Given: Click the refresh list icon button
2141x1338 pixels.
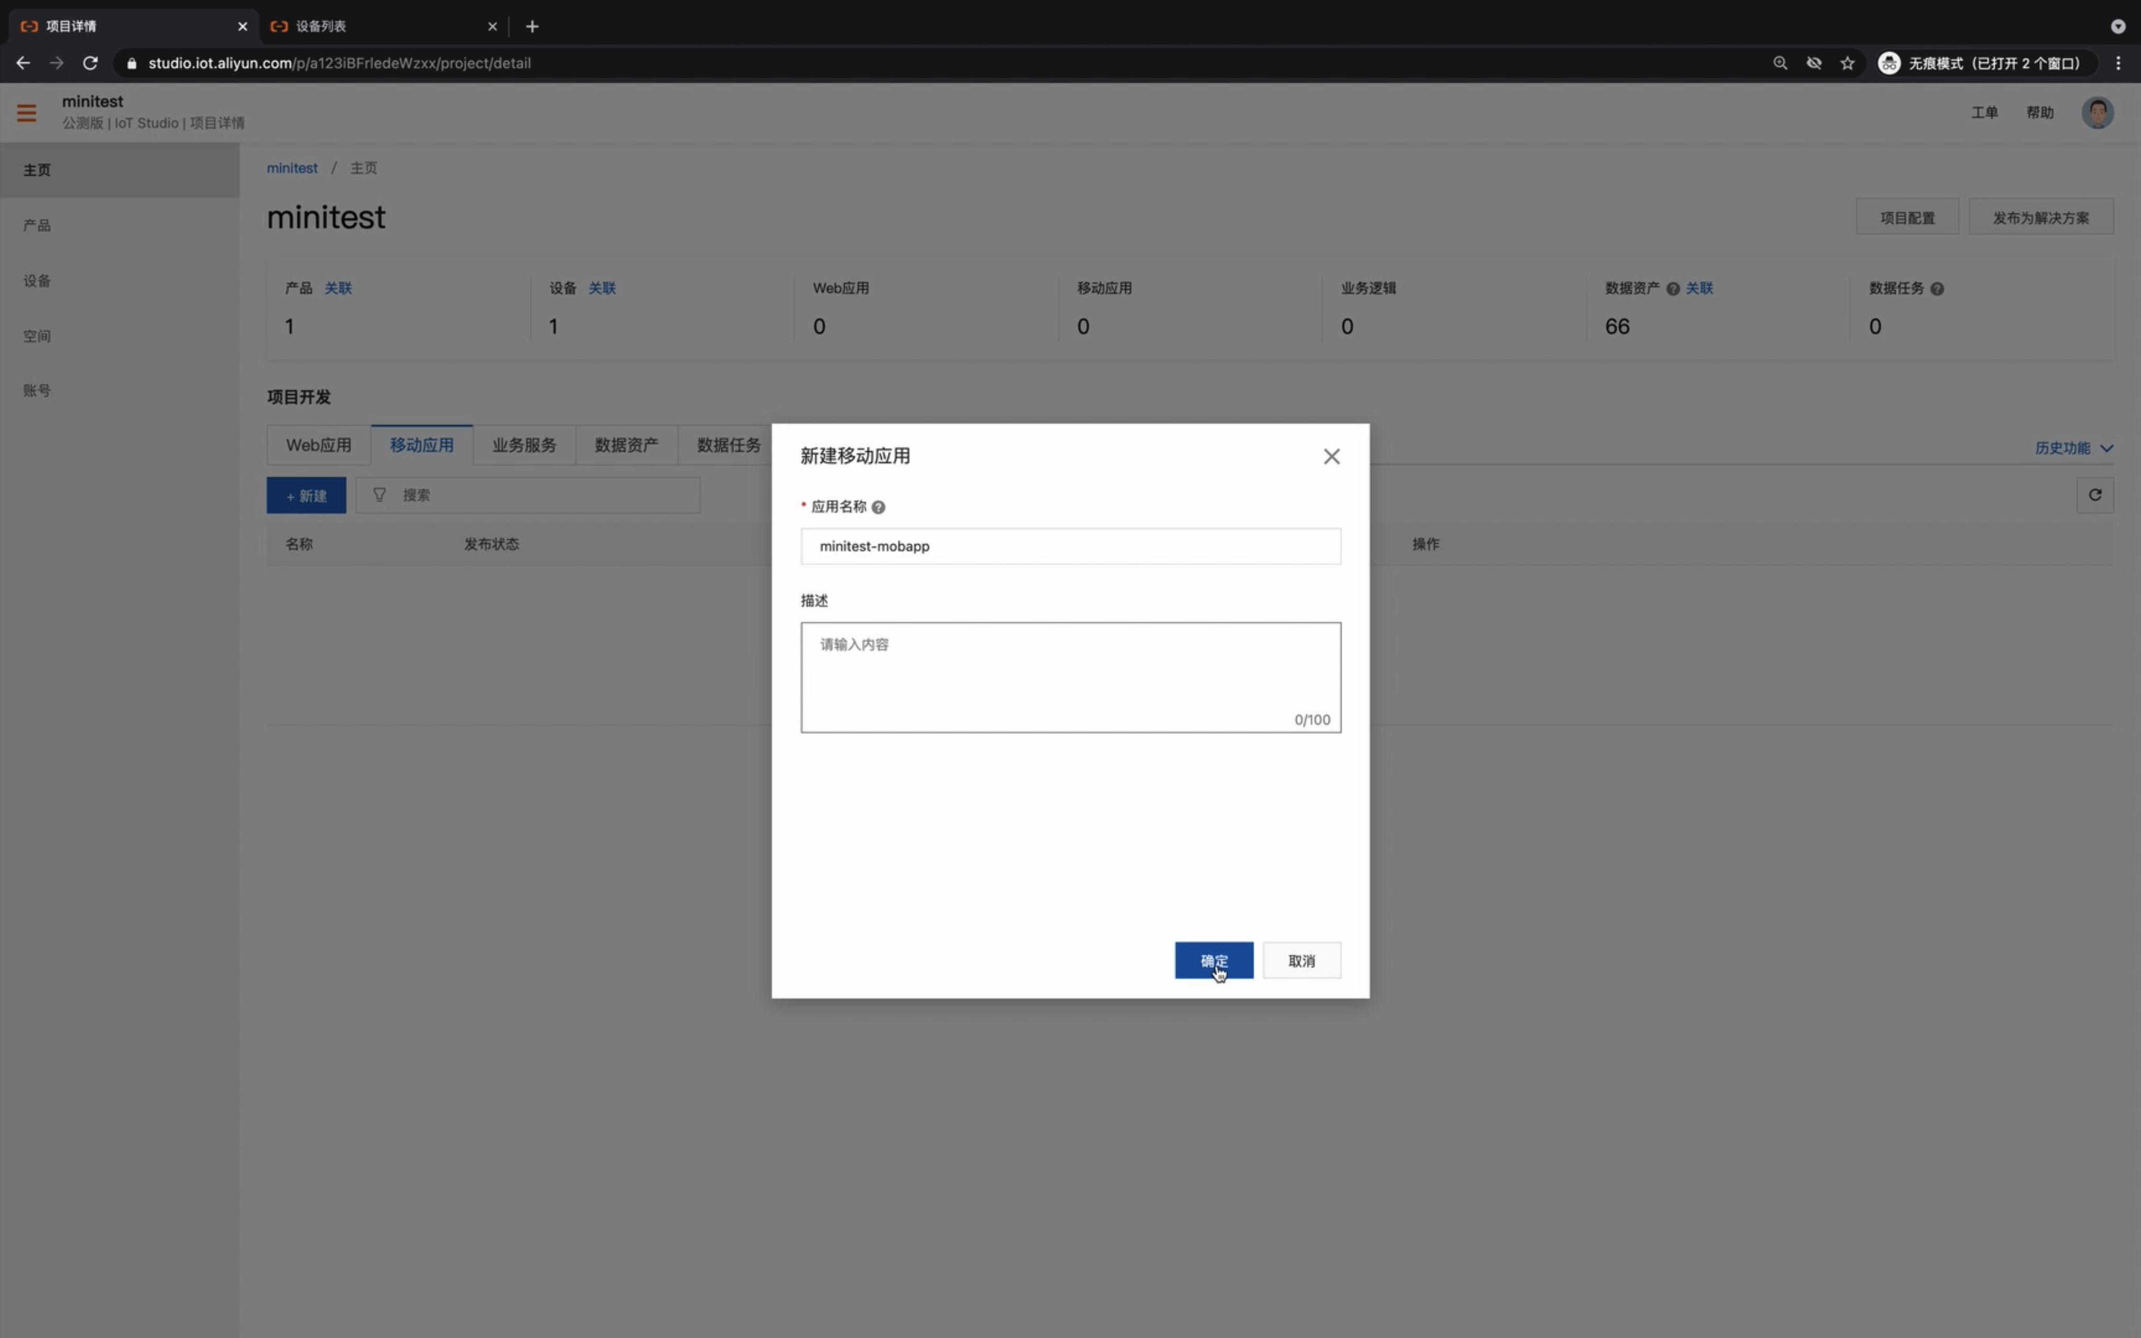Looking at the screenshot, I should coord(2094,495).
